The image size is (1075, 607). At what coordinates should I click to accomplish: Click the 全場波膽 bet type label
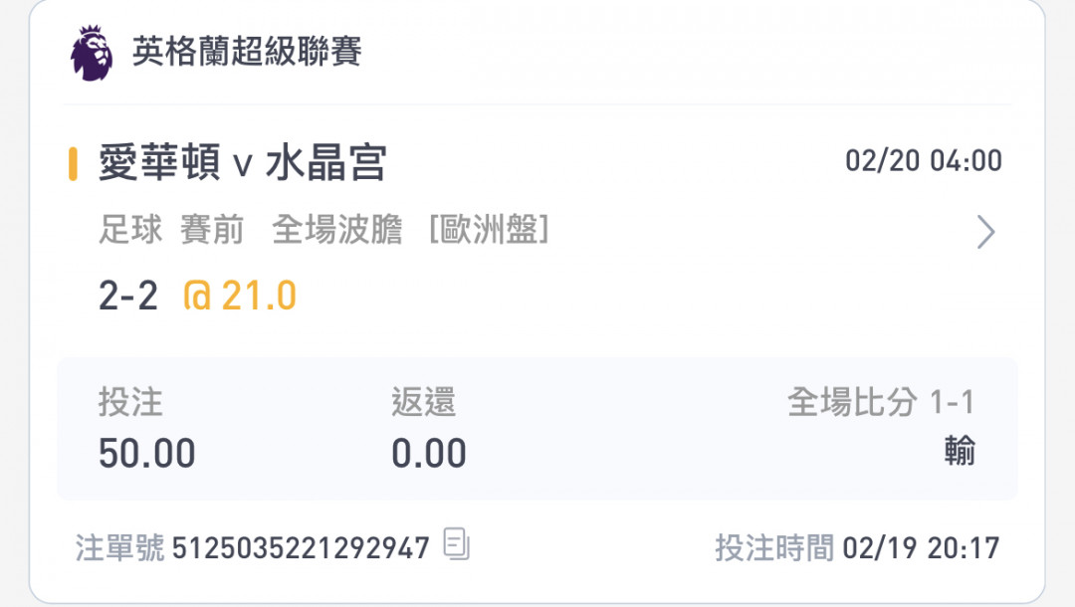(336, 230)
